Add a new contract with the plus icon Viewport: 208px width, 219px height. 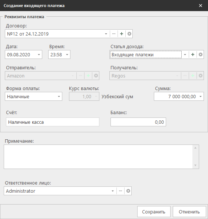(x=122, y=34)
